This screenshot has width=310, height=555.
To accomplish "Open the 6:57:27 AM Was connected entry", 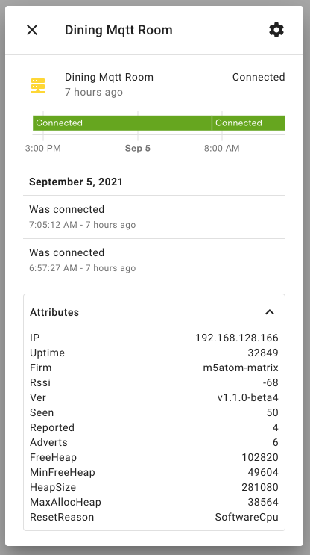I will (x=154, y=260).
